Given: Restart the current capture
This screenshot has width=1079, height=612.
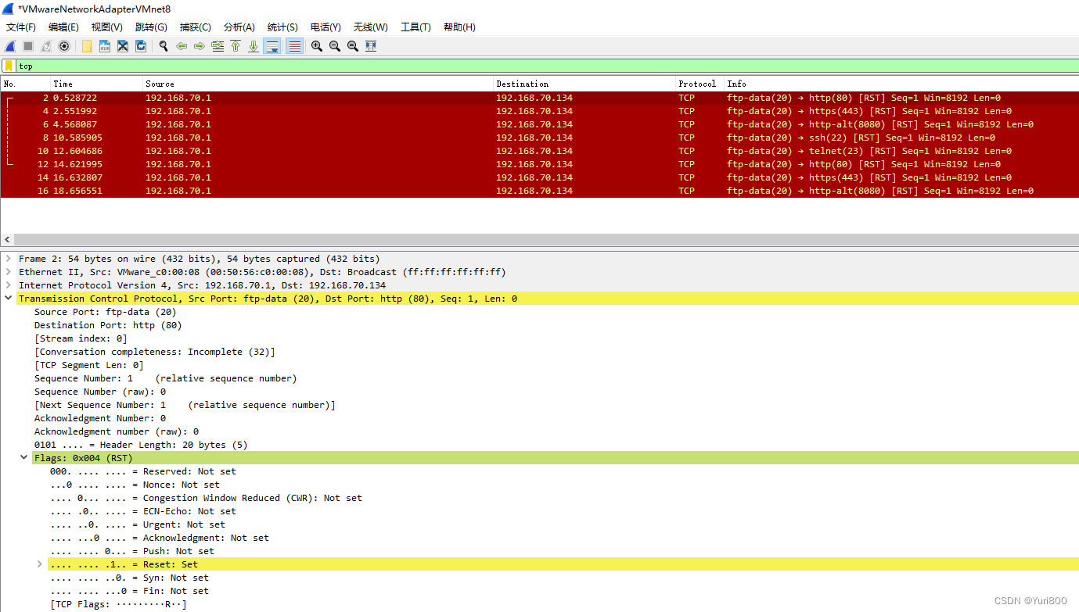Looking at the screenshot, I should point(46,46).
